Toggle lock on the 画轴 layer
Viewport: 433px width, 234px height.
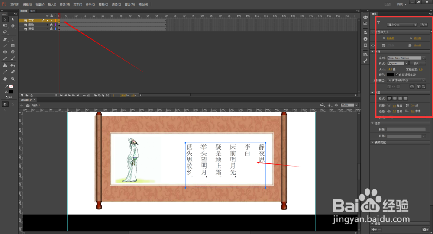pos(52,25)
